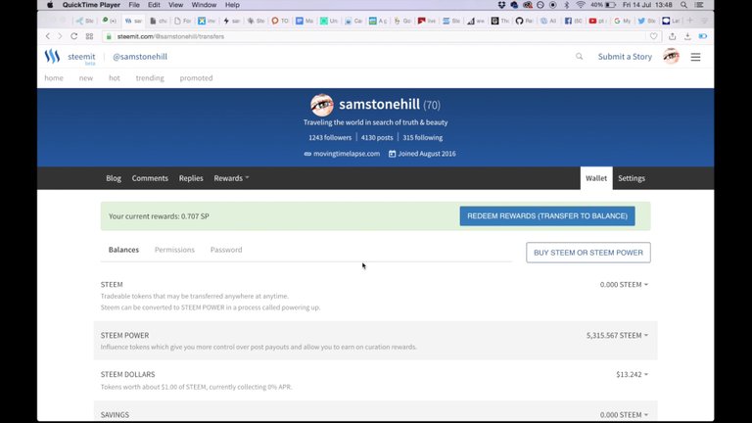Screen dimensions: 752x423
Task: Open the new posts link
Action: point(86,77)
